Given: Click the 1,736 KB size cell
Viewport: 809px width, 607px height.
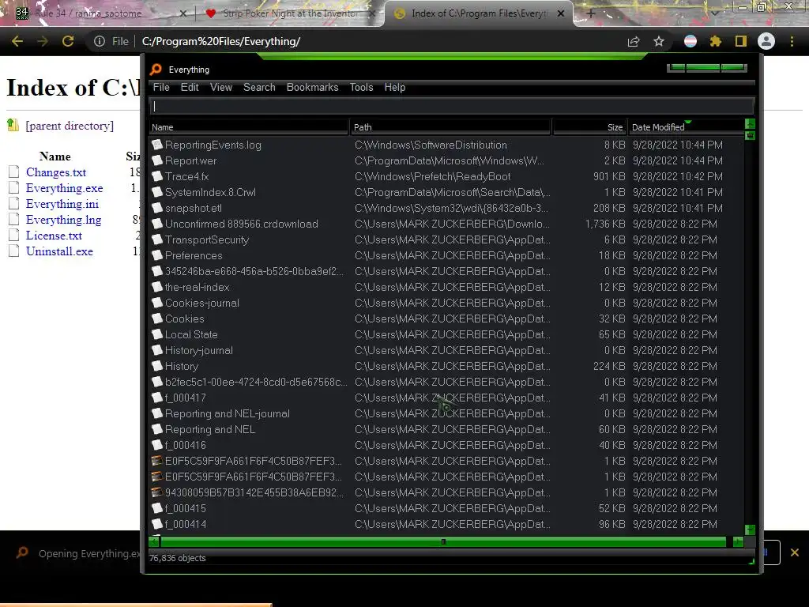Looking at the screenshot, I should (x=604, y=224).
